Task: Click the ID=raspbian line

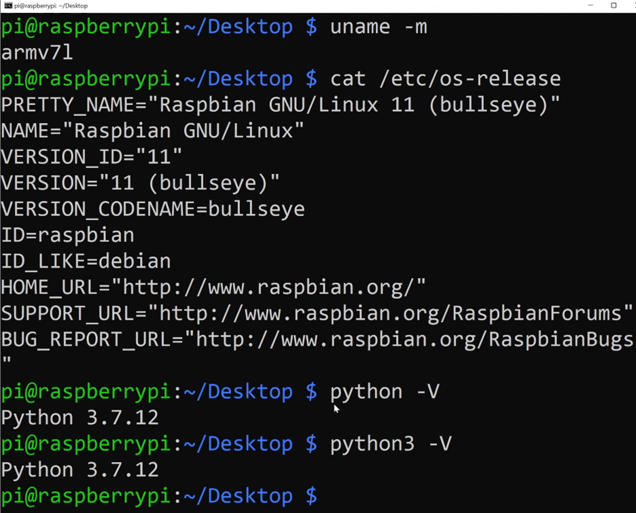Action: pyautogui.click(x=67, y=236)
